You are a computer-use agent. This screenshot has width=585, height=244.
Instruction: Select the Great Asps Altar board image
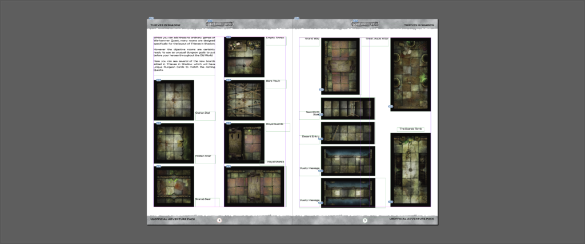[410, 74]
